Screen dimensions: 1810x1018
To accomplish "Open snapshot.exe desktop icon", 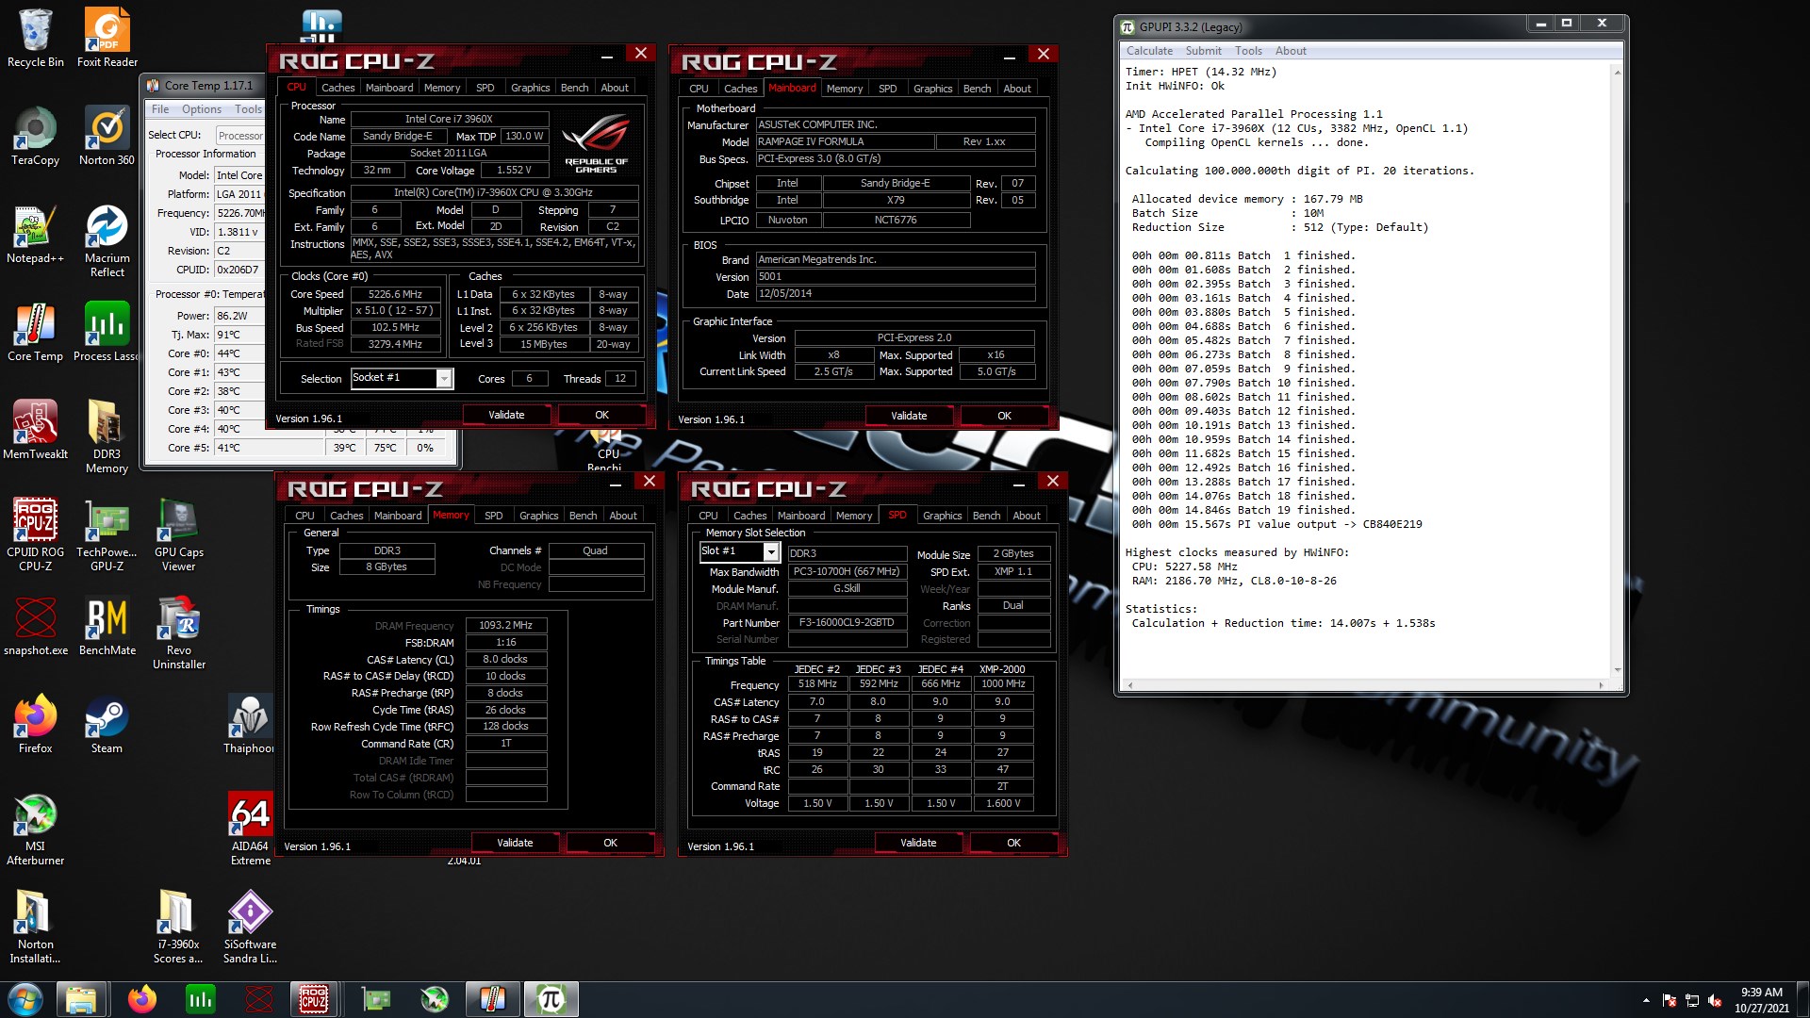I will pos(36,626).
